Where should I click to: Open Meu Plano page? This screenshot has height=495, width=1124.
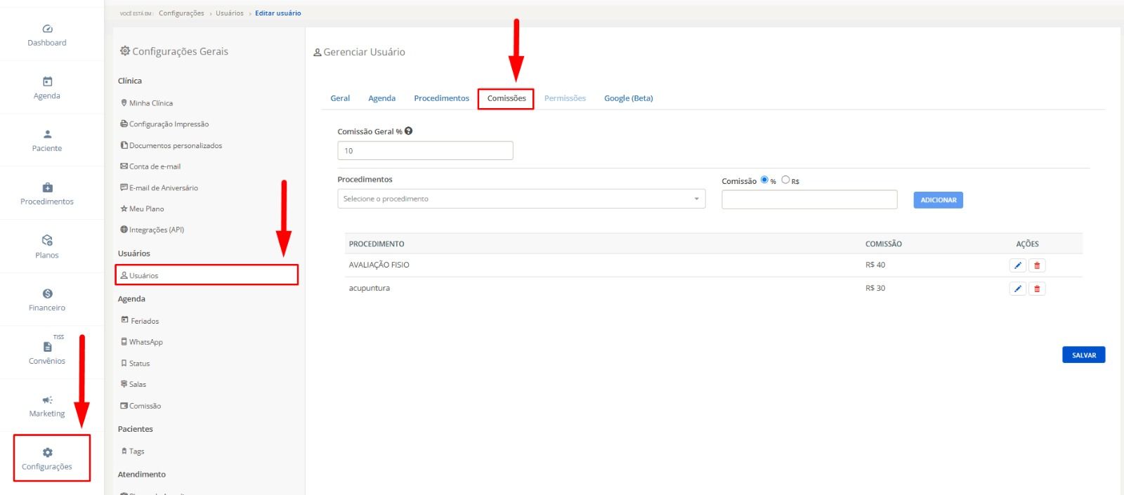click(x=142, y=209)
